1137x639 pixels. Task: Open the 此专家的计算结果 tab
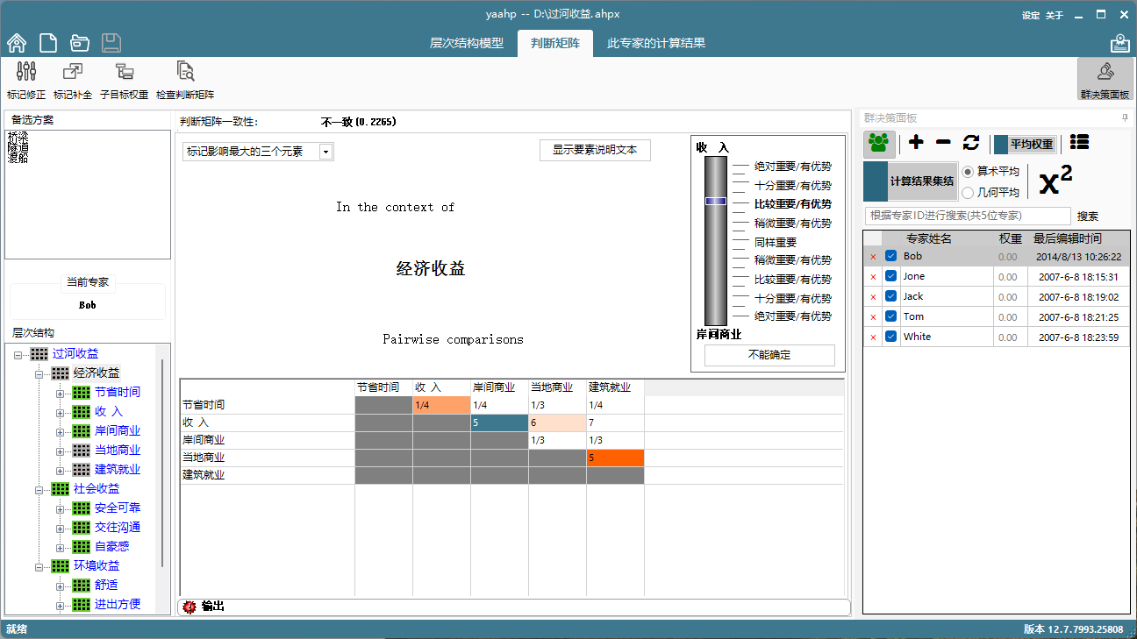click(655, 43)
